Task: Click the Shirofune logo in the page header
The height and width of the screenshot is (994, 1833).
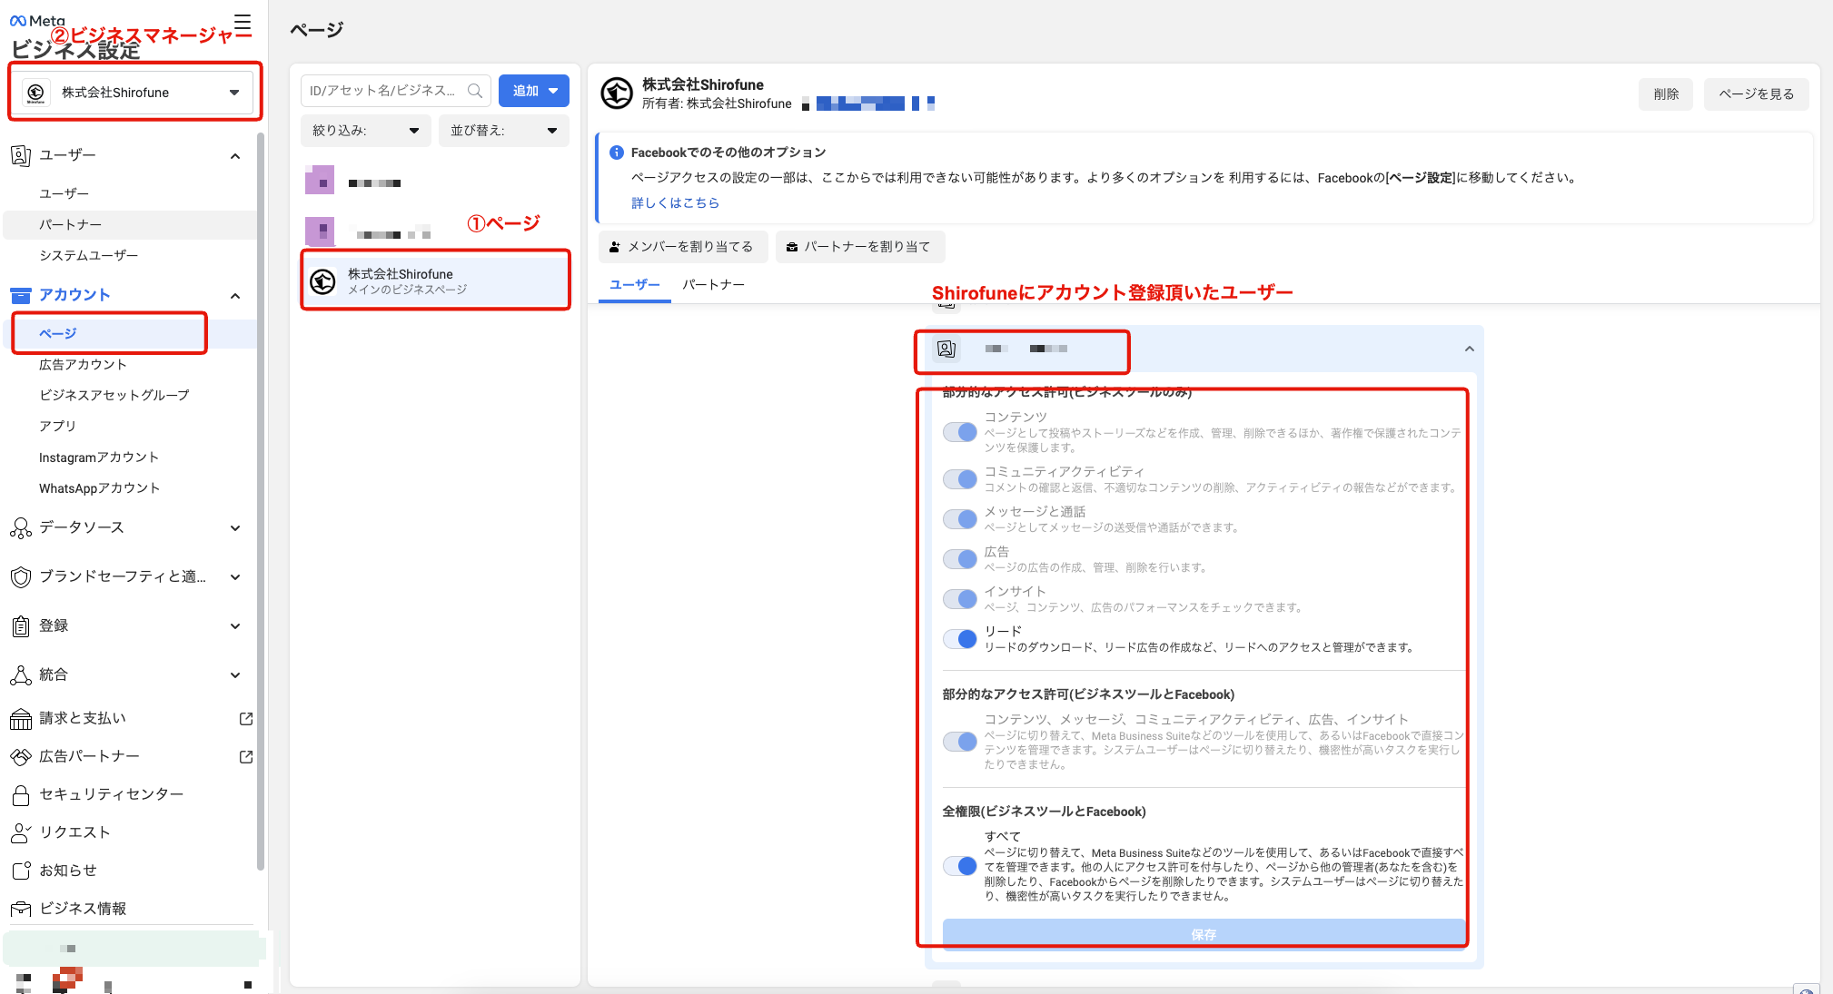Action: (617, 93)
